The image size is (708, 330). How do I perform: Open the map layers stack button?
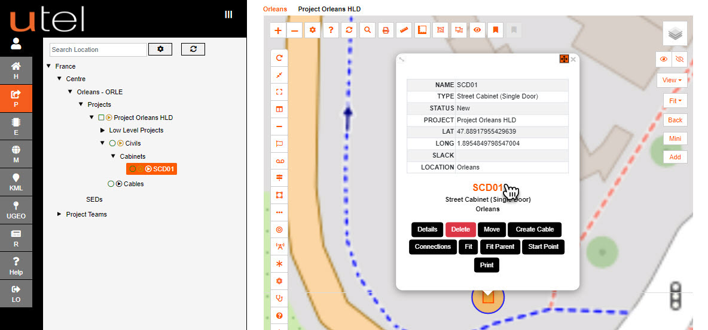pos(675,33)
